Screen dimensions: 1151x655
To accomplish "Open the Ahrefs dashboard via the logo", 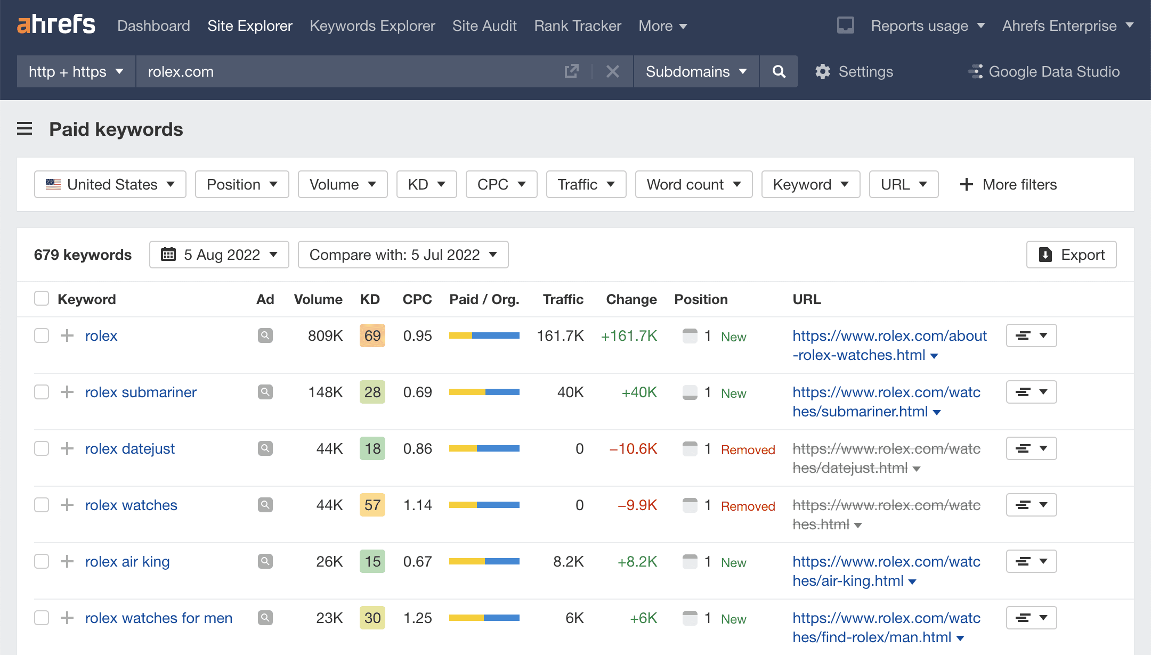I will click(x=56, y=24).
